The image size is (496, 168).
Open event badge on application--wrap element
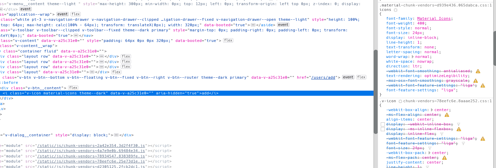click(x=63, y=14)
